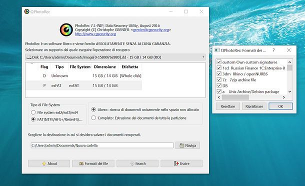Toggle the DB format checkbox
This screenshot has width=305, height=186.
pyautogui.click(x=219, y=85)
